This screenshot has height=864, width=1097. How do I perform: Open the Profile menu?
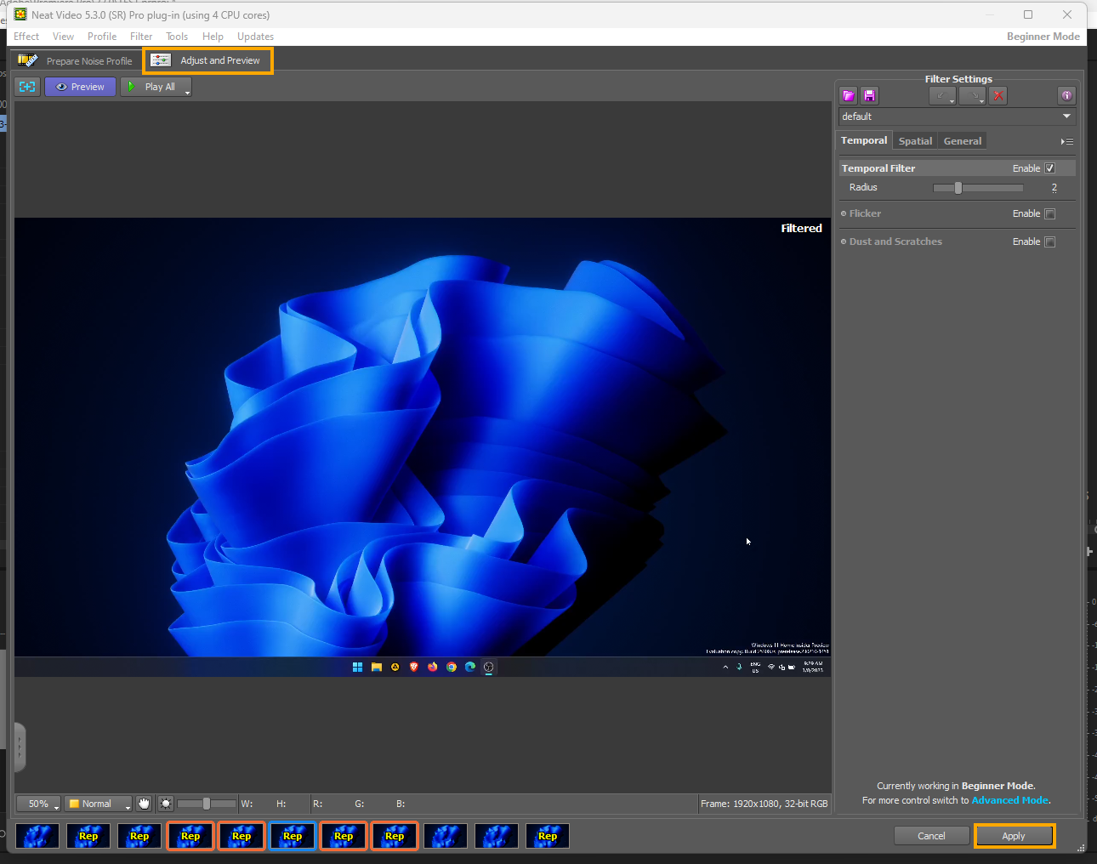coord(102,37)
